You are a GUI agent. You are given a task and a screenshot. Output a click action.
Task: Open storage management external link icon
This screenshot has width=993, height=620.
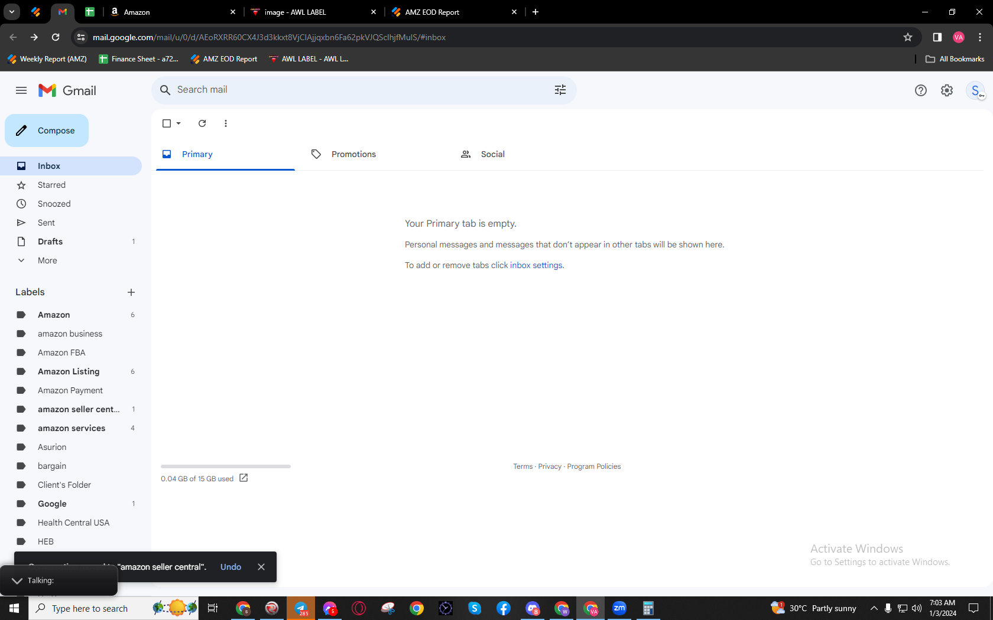point(244,478)
